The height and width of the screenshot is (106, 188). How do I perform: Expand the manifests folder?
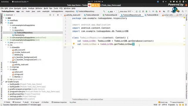6,20
